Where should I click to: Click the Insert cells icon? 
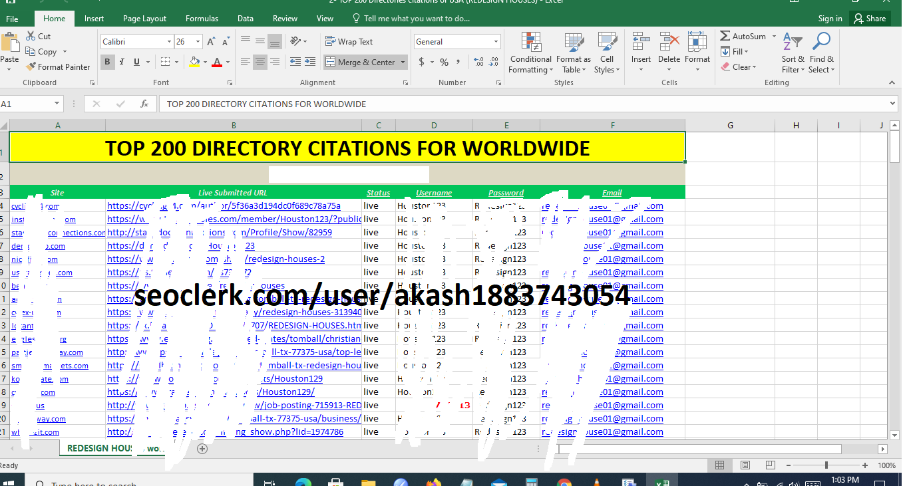[x=641, y=43]
